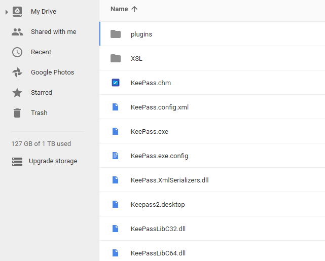Click the Shared with me people icon
Screen dimensions: 325x261
[x=17, y=32]
